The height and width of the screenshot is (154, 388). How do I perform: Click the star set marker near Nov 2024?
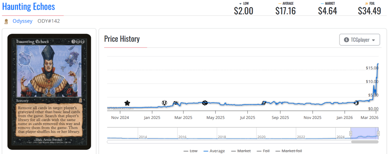pos(127,103)
